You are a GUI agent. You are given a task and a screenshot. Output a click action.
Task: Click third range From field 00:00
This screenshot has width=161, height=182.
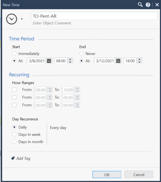[41, 105]
